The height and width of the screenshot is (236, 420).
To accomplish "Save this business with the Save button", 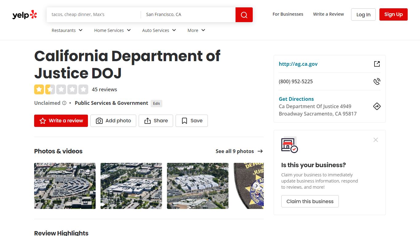I will pos(192,121).
